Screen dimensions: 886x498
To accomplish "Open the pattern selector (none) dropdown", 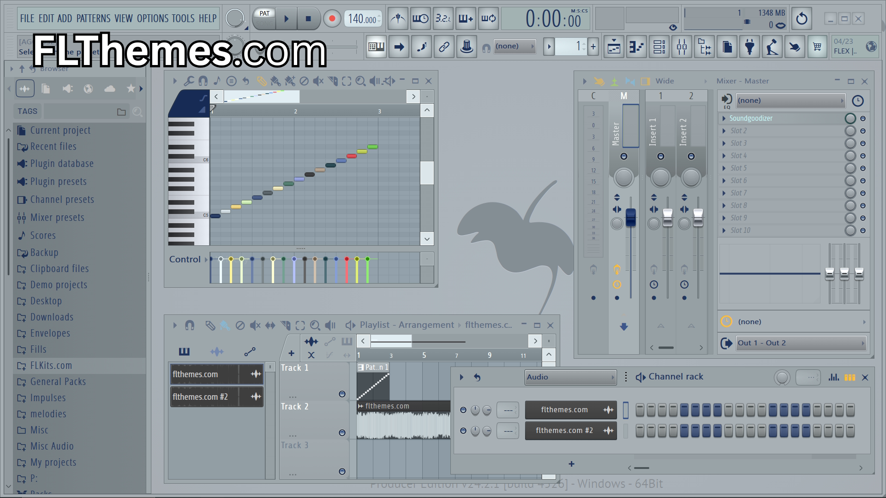I will point(515,46).
